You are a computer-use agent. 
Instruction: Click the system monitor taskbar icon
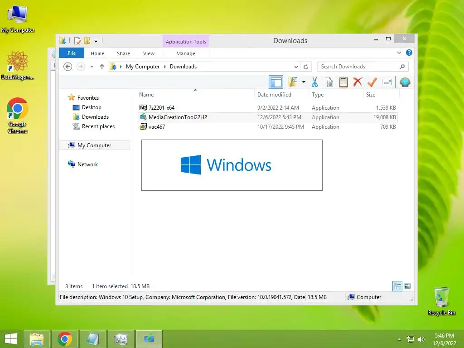coord(121,339)
